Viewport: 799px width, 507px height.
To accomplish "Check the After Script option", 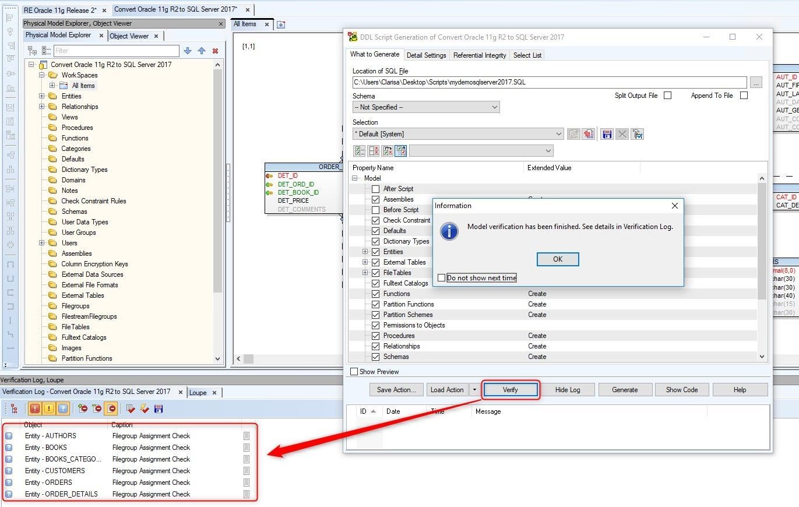I will point(376,189).
